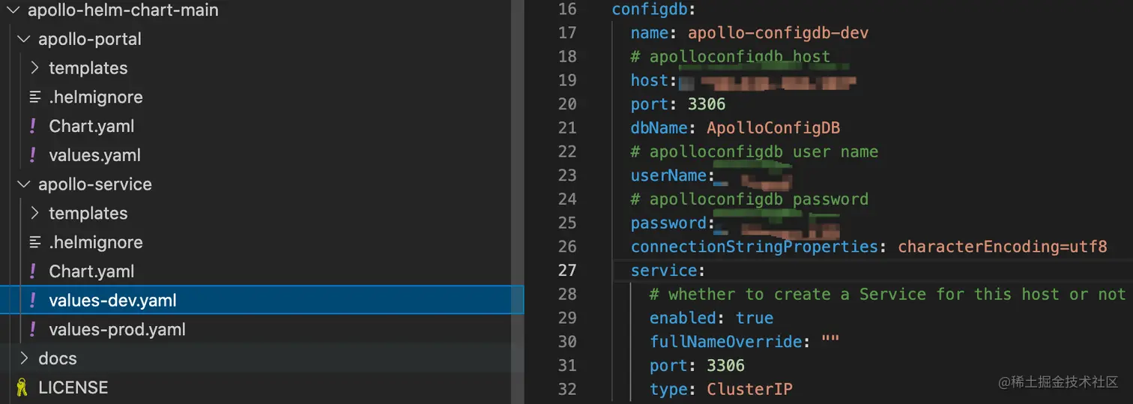The image size is (1133, 404).
Task: Click YAML icon of Chart.yaml under apollo-portal
Action: coord(33,126)
